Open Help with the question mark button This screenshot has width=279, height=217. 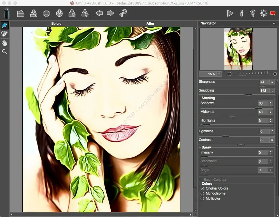point(252,13)
